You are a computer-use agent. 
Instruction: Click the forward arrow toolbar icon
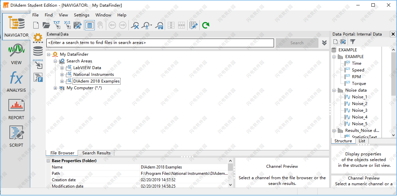[123, 25]
